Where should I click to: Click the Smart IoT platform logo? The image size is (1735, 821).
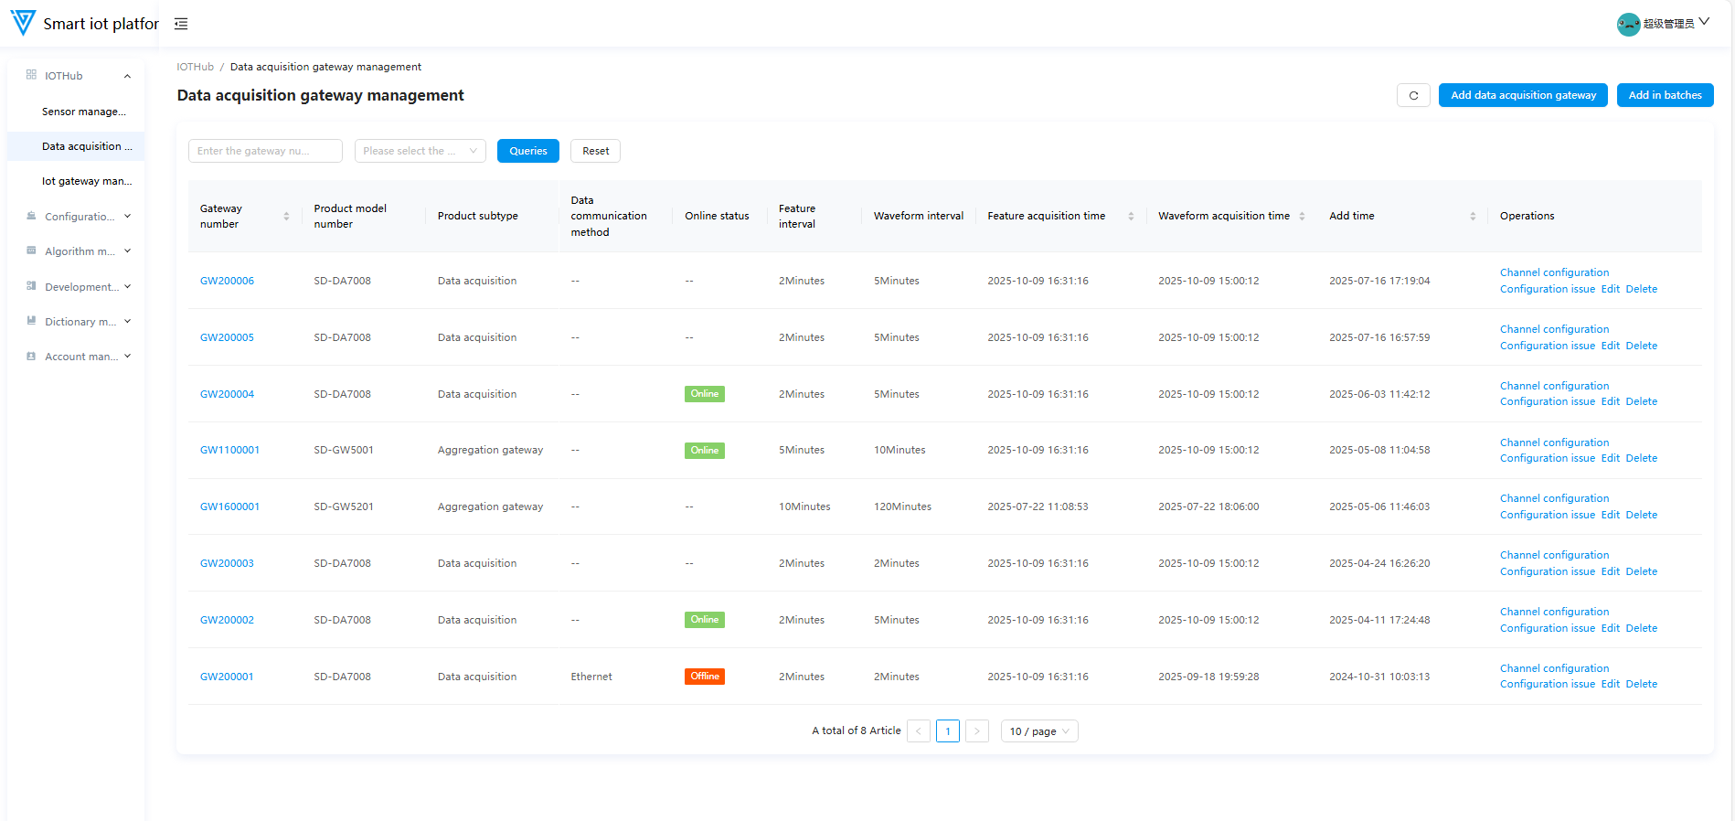tap(23, 23)
